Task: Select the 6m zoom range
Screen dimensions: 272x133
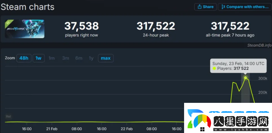Action: pyautogui.click(x=79, y=58)
